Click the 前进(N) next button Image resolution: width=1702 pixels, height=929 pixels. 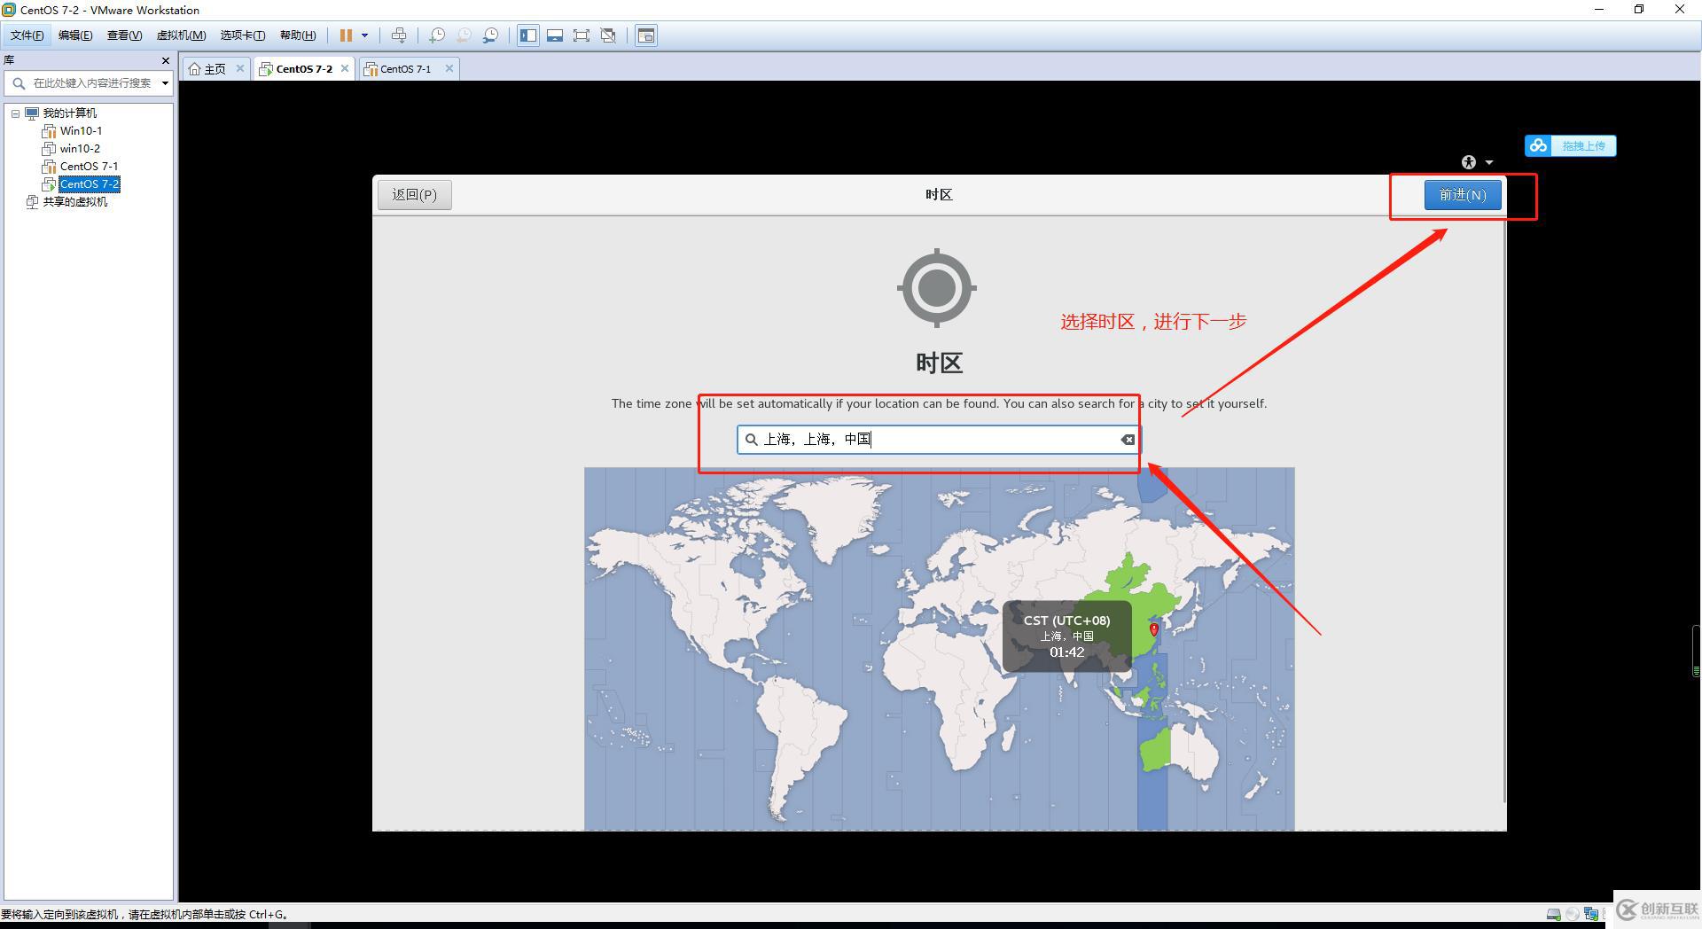1463,195
